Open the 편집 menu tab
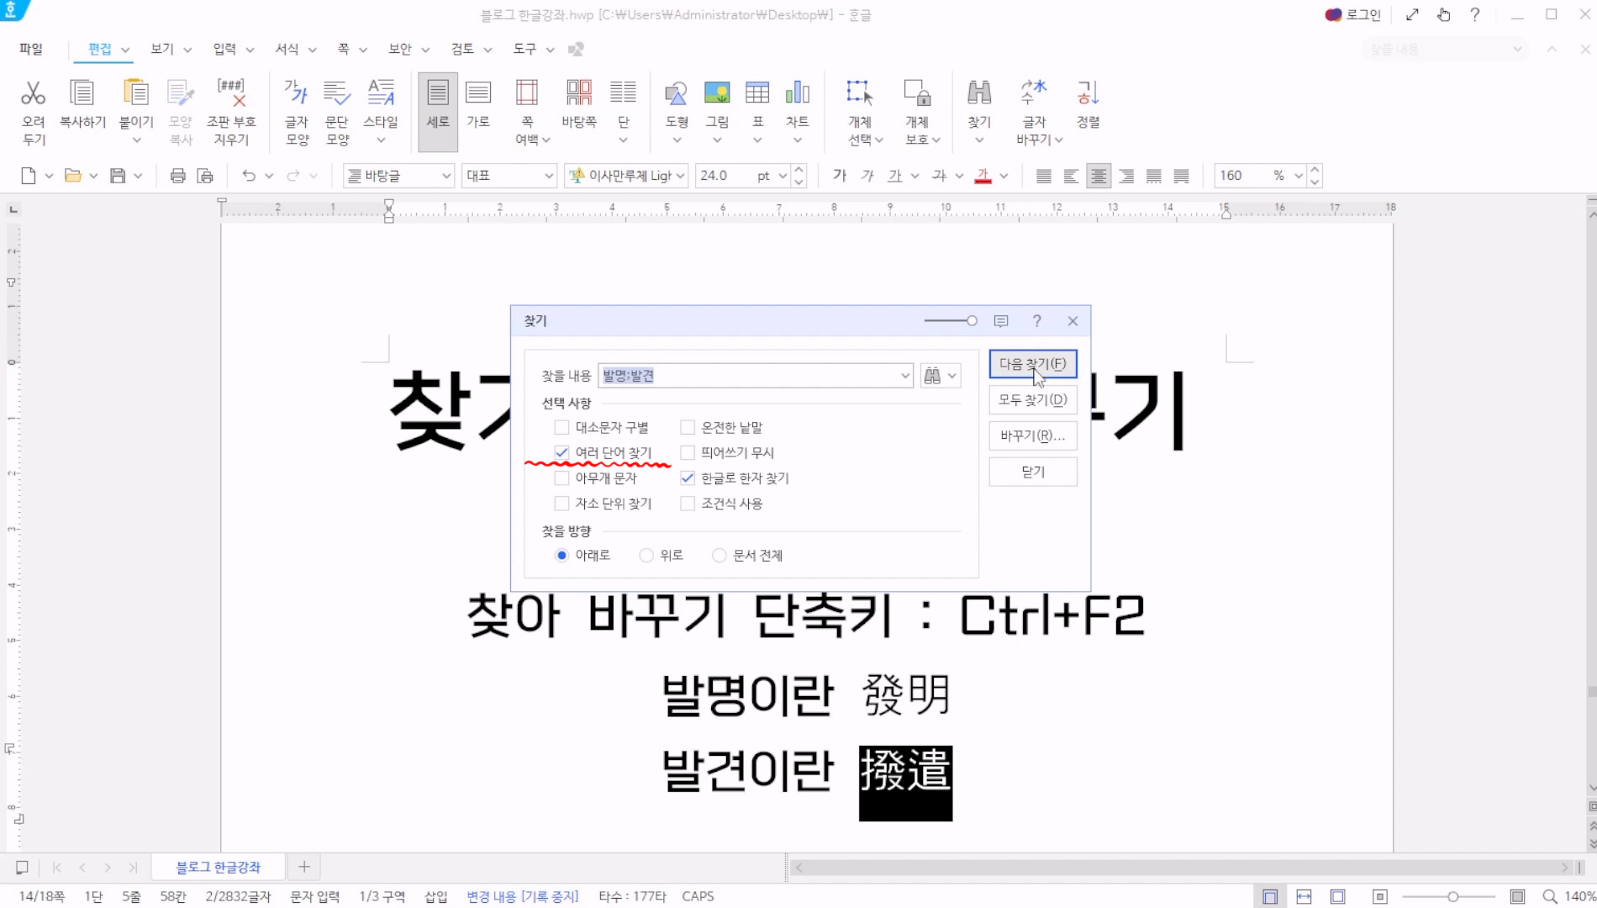The width and height of the screenshot is (1597, 908). (100, 49)
